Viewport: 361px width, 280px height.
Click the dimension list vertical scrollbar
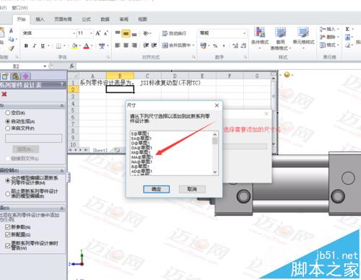(215, 153)
